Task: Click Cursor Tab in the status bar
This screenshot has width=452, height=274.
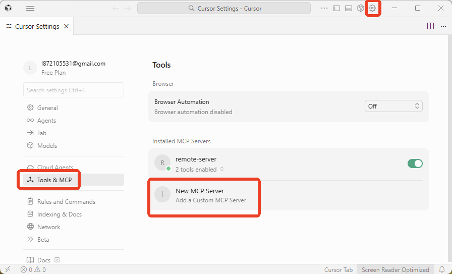Action: pyautogui.click(x=338, y=269)
